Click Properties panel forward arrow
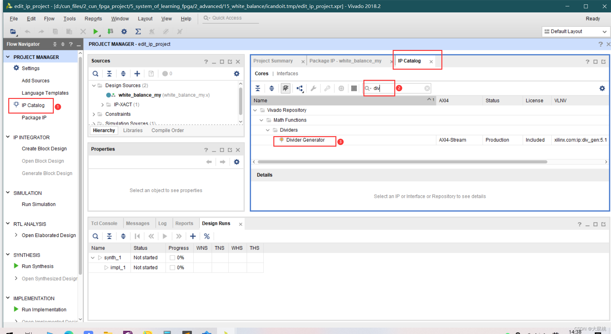Viewport: 611px width, 334px height. pos(222,162)
